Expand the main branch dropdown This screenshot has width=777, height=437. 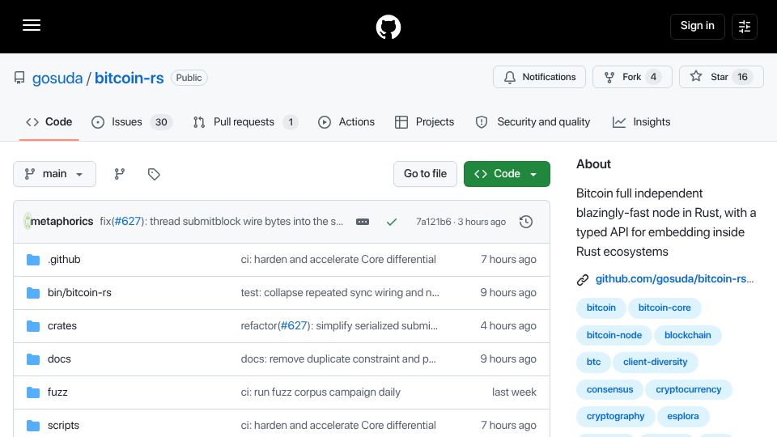tap(54, 174)
